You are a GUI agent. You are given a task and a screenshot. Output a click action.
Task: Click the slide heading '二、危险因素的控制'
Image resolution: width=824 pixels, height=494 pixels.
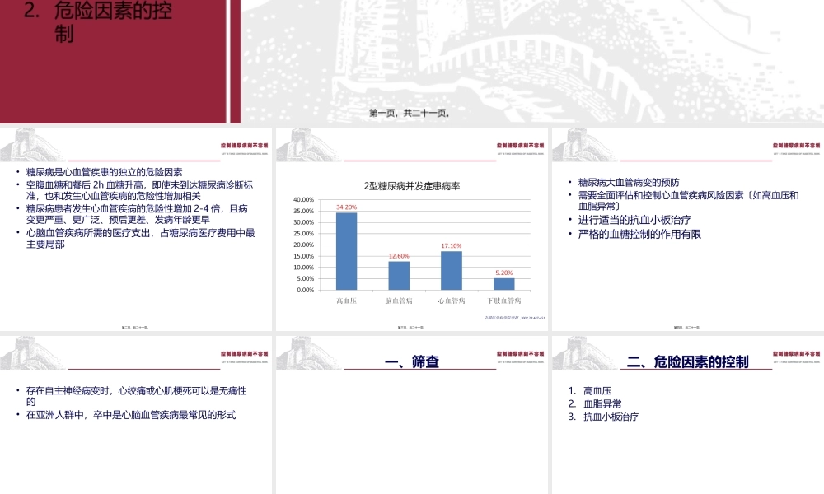tap(687, 361)
